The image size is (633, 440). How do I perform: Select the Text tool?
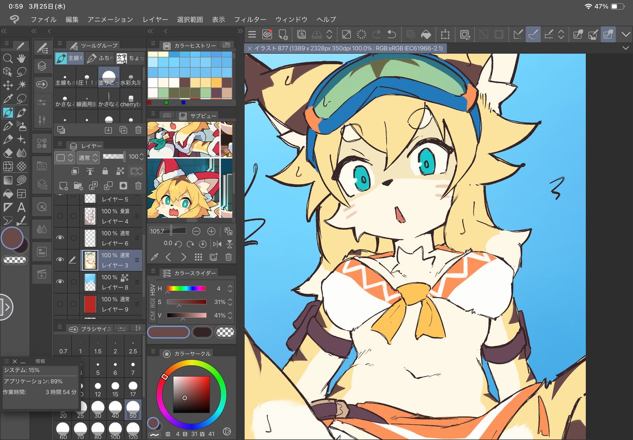[x=22, y=207]
